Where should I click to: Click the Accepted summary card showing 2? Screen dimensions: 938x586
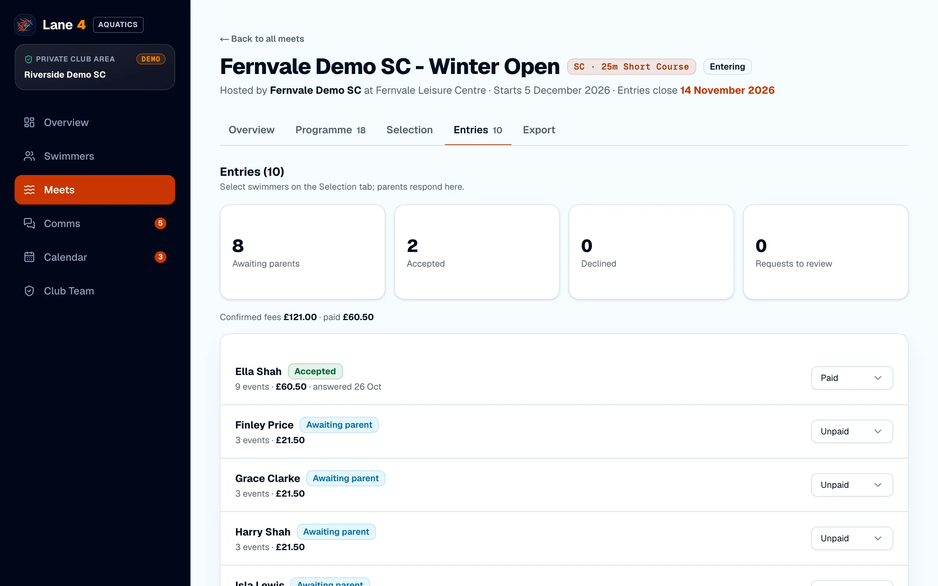click(477, 252)
